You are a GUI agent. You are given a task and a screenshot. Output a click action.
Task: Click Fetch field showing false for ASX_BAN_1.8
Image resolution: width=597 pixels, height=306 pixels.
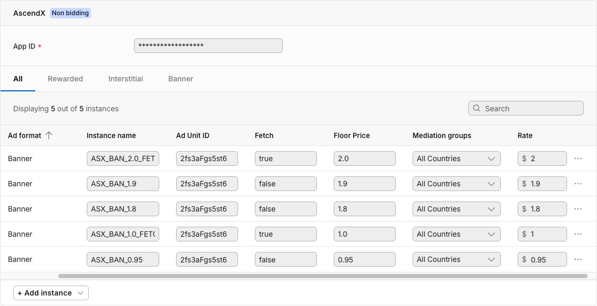(285, 209)
